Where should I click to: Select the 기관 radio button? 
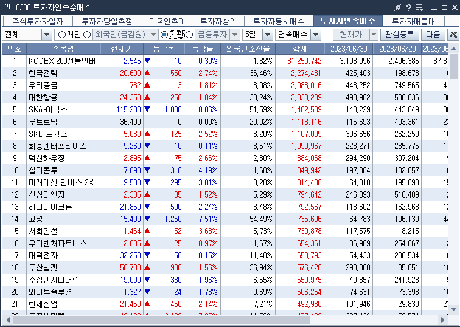point(164,35)
